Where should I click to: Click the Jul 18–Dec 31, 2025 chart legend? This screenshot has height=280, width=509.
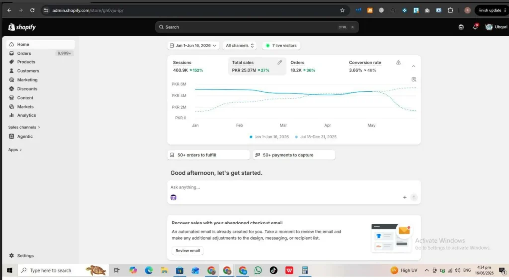(x=316, y=137)
